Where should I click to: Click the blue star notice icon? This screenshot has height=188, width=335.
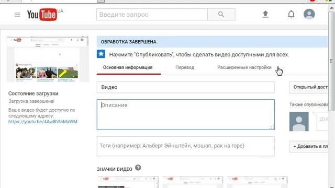[101, 54]
